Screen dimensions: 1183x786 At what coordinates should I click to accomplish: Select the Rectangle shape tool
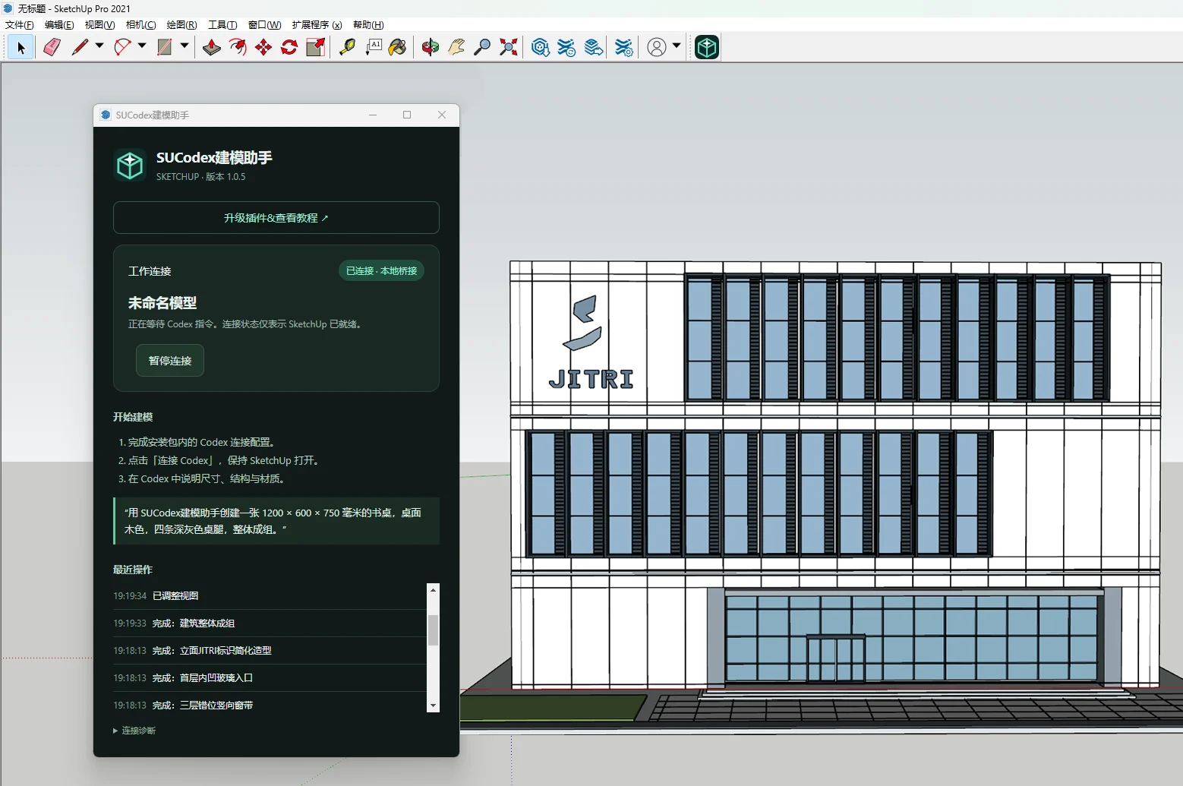165,47
